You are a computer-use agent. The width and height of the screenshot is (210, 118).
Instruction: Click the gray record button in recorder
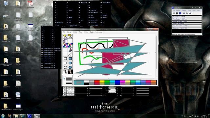[174, 13]
